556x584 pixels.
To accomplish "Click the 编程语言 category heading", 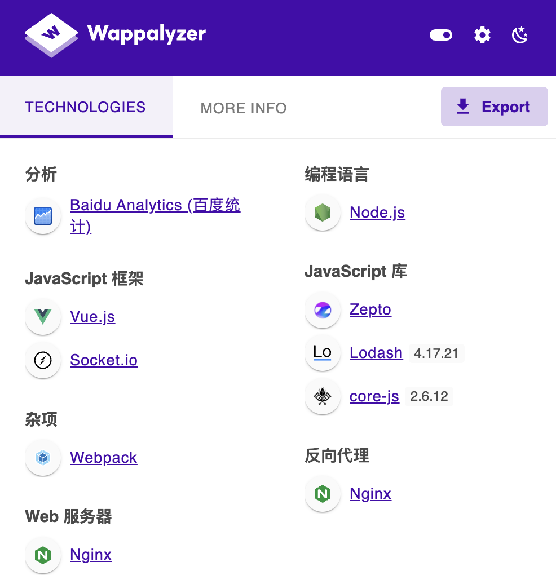I will click(337, 174).
